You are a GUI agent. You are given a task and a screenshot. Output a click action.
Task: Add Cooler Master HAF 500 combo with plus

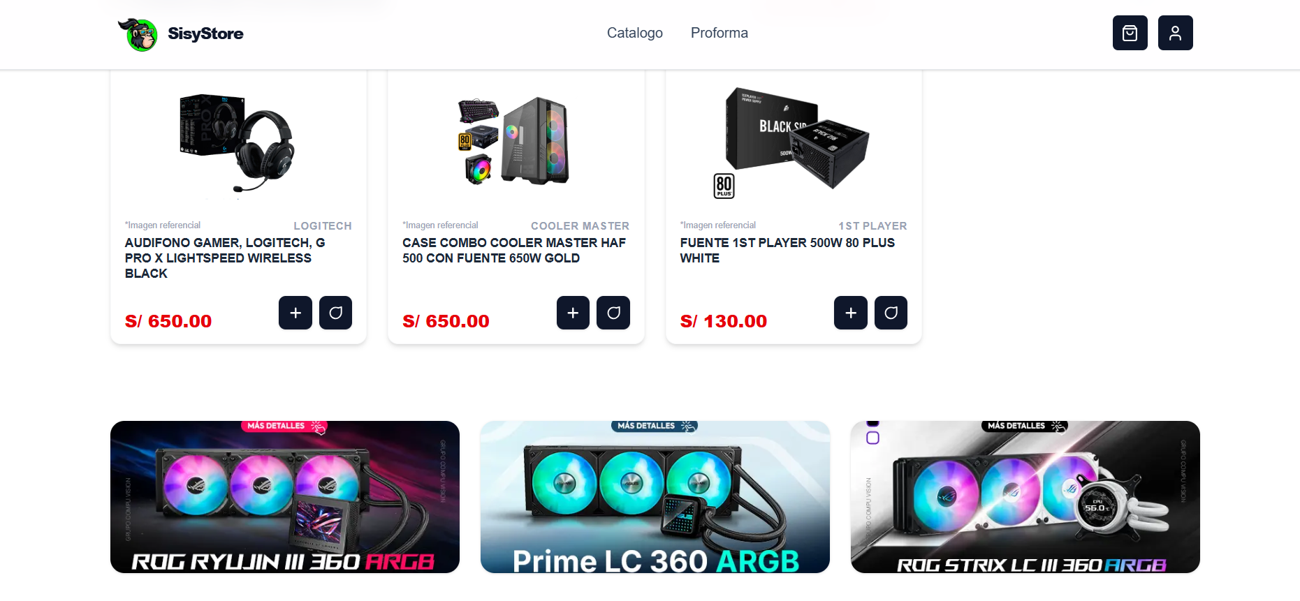573,313
